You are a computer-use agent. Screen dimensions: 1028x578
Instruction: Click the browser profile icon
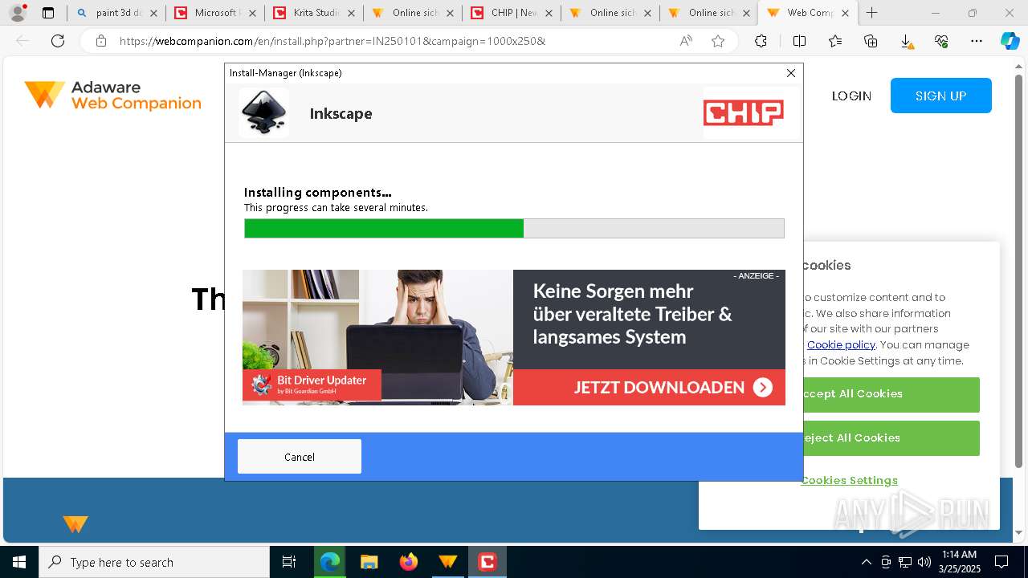pyautogui.click(x=18, y=13)
